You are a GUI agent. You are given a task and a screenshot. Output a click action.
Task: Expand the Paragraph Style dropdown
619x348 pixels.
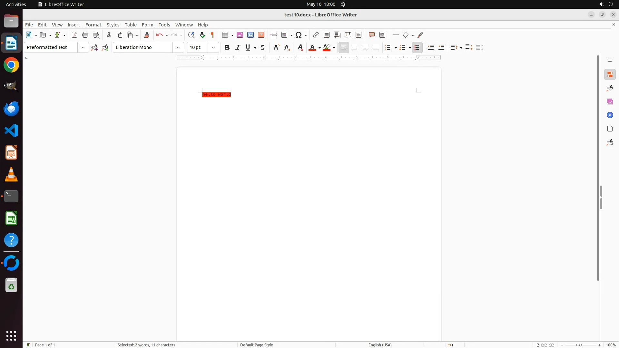83,47
